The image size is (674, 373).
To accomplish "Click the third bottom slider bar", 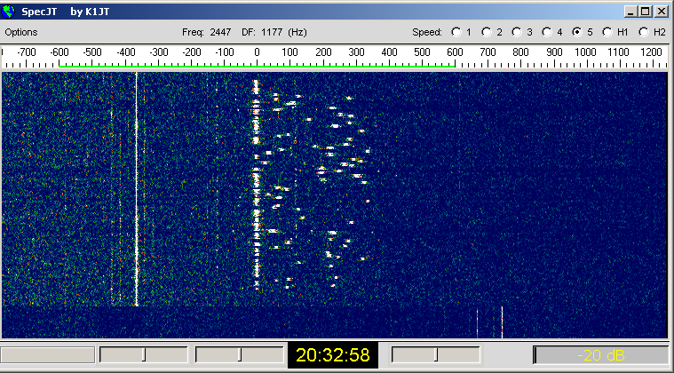I will [240, 355].
